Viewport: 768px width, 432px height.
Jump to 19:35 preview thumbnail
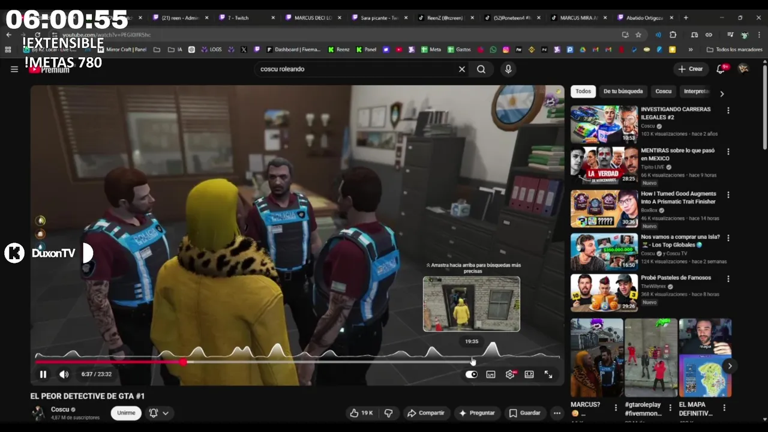pos(472,304)
